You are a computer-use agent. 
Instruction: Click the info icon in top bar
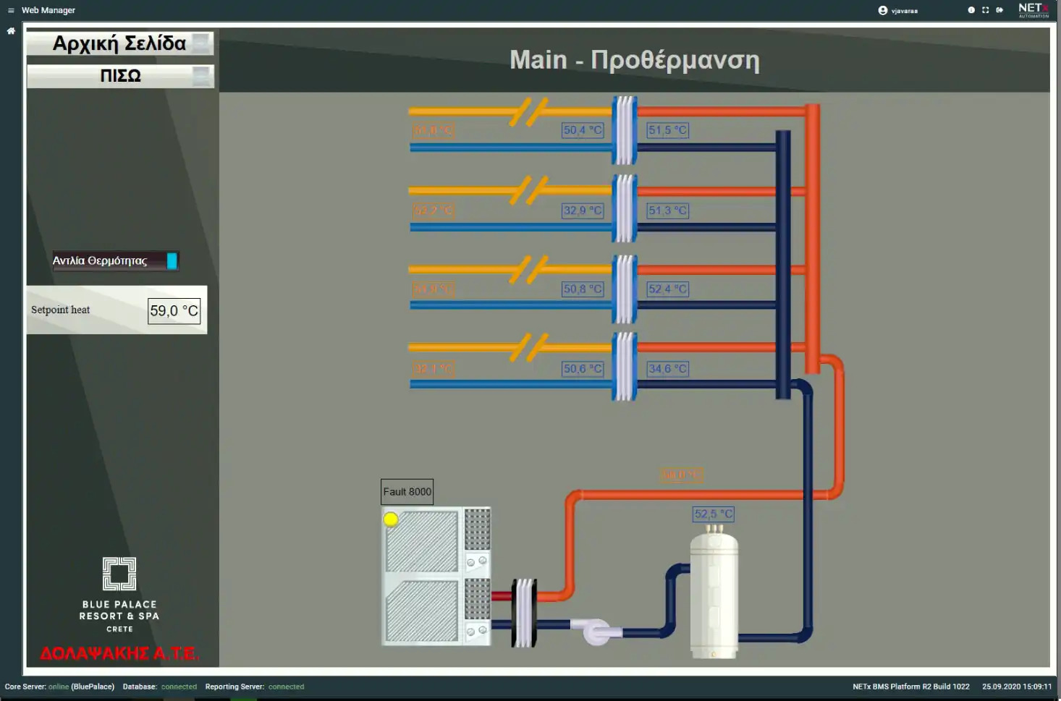point(971,10)
